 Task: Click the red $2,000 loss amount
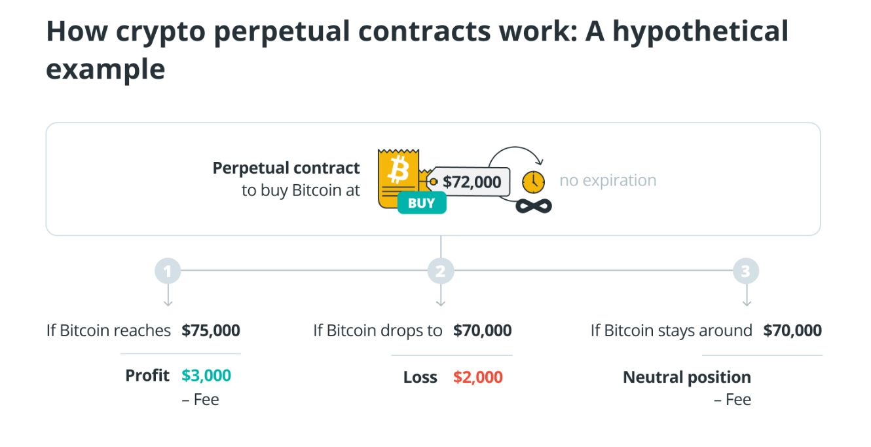[x=478, y=377]
